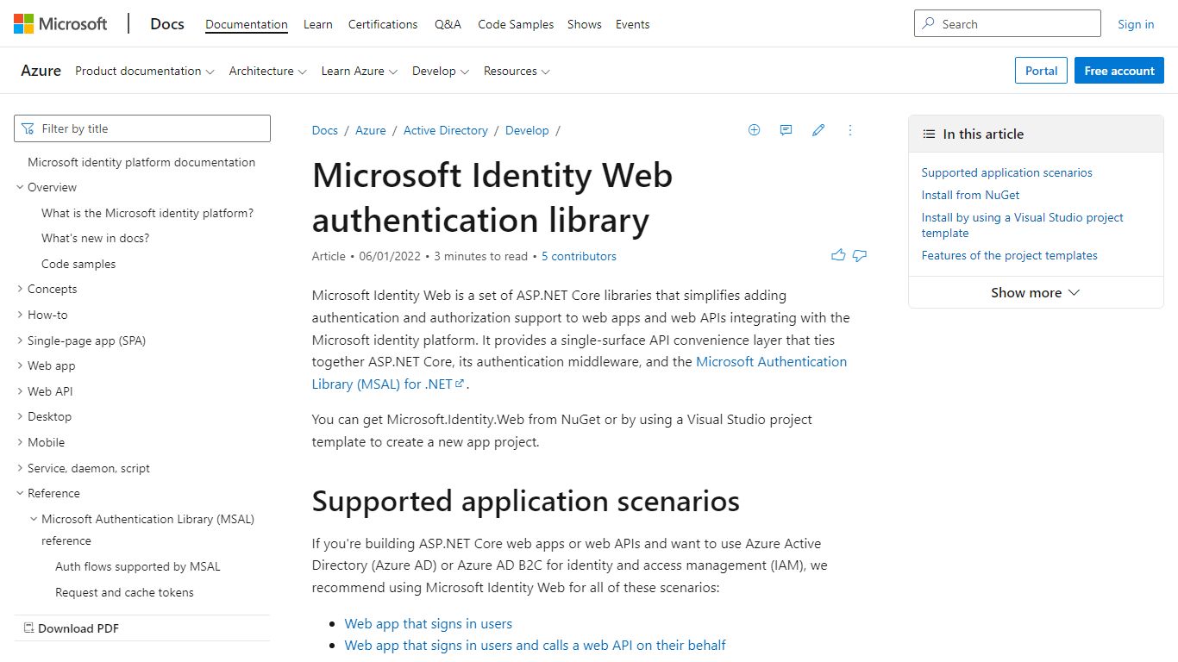Open Web app that signs in users link
The width and height of the screenshot is (1178, 662).
(429, 623)
